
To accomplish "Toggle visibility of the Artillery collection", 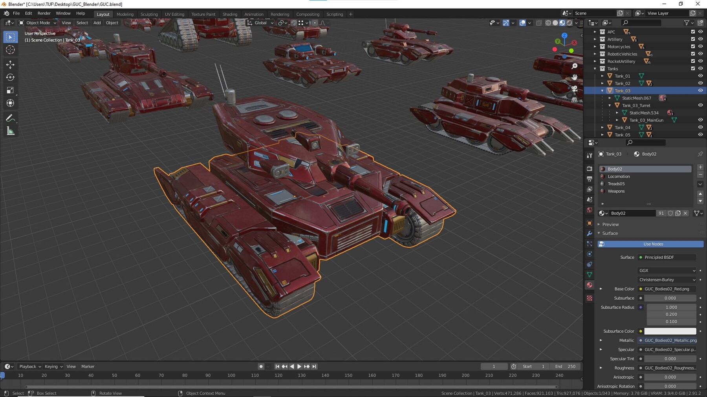I will pyautogui.click(x=700, y=39).
